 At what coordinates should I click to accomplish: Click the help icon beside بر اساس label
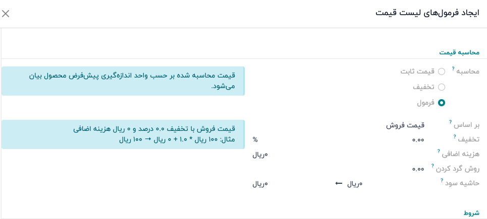(451, 122)
